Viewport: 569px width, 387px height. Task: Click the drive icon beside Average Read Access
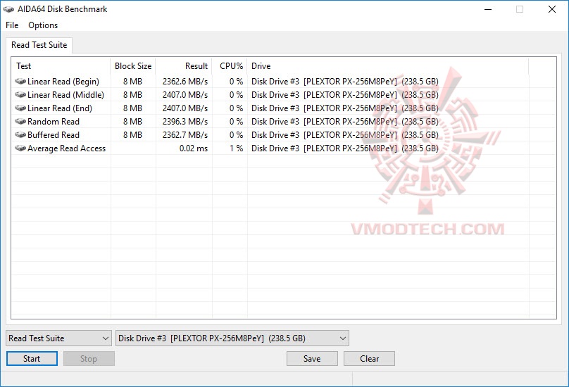(x=20, y=148)
